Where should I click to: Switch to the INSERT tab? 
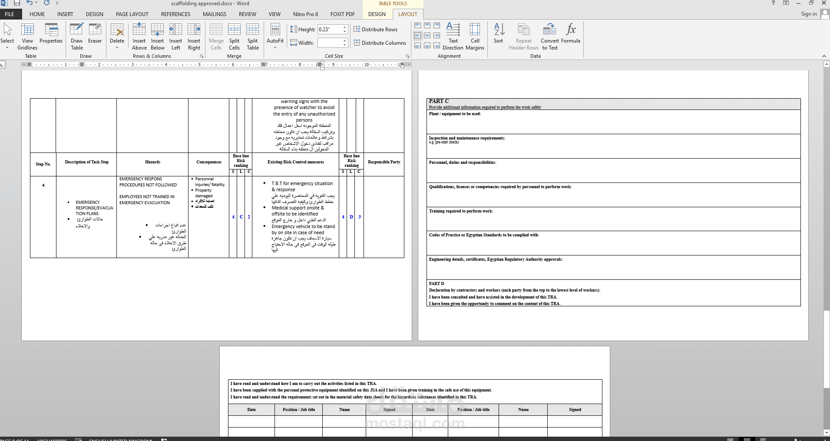pyautogui.click(x=65, y=14)
